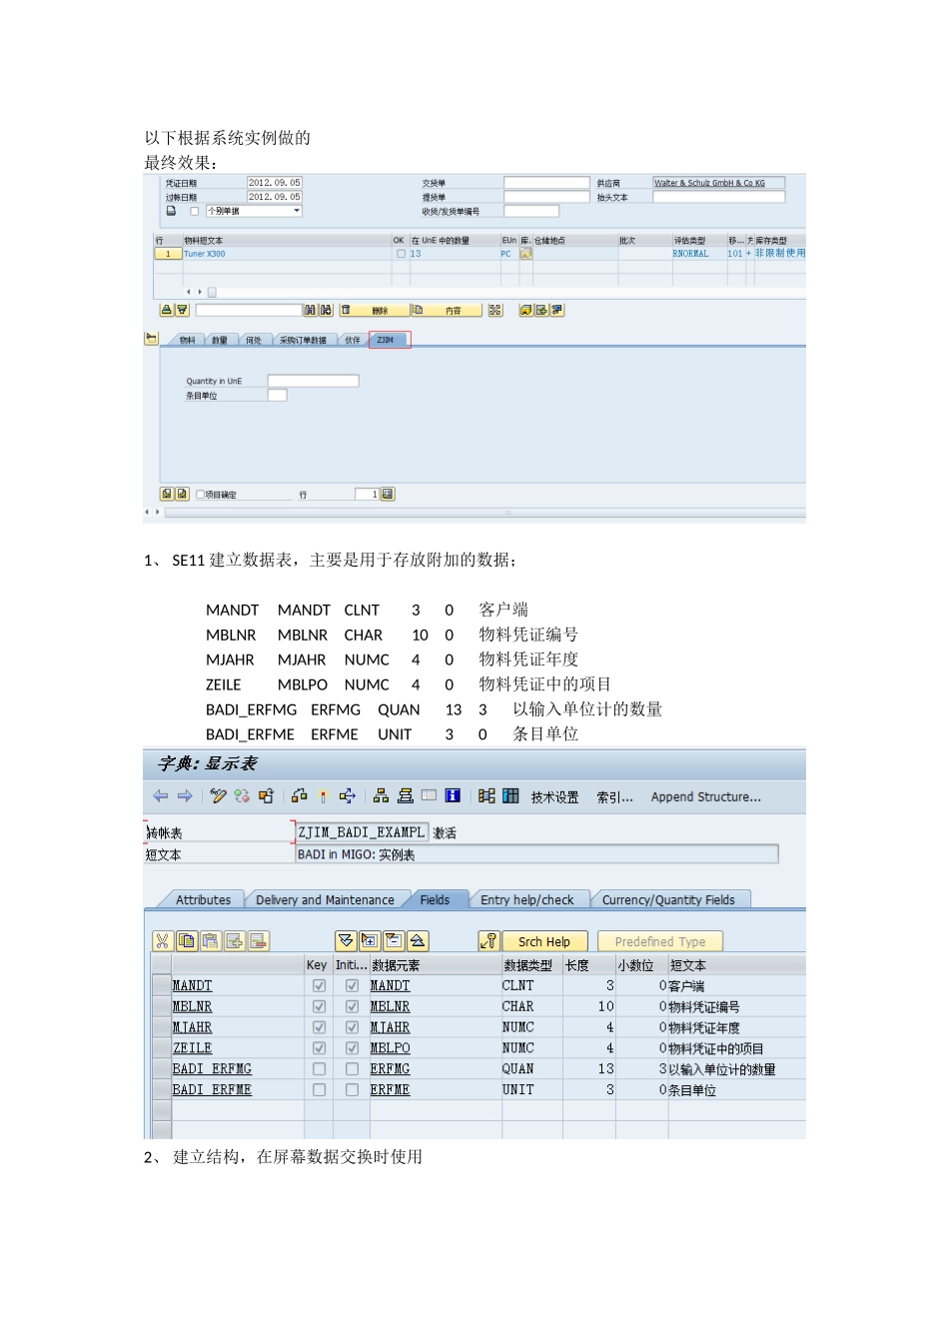This screenshot has height=1343, width=949.
Task: Click the 删除 delete button
Action: 373,311
